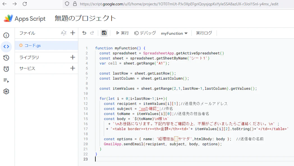
Task: Click getValues() on line 9
Action: (243, 89)
